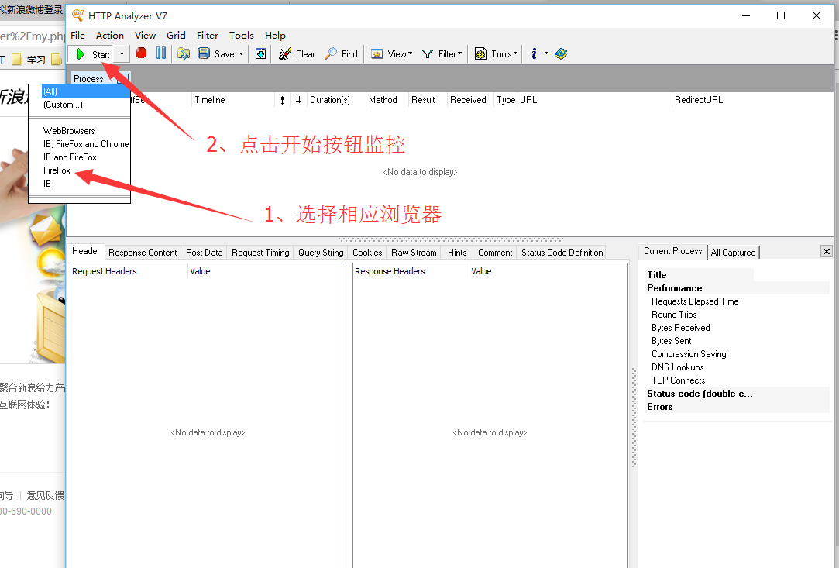Switch to the Post Data tab
The width and height of the screenshot is (839, 568).
(x=205, y=253)
